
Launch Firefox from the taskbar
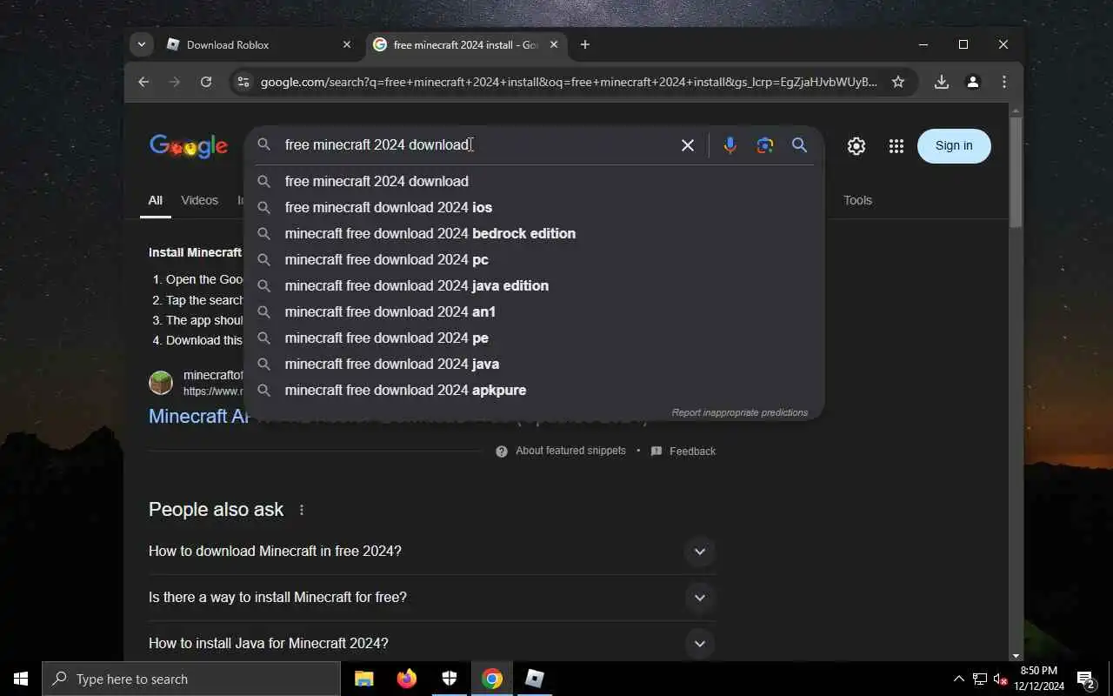tap(406, 679)
